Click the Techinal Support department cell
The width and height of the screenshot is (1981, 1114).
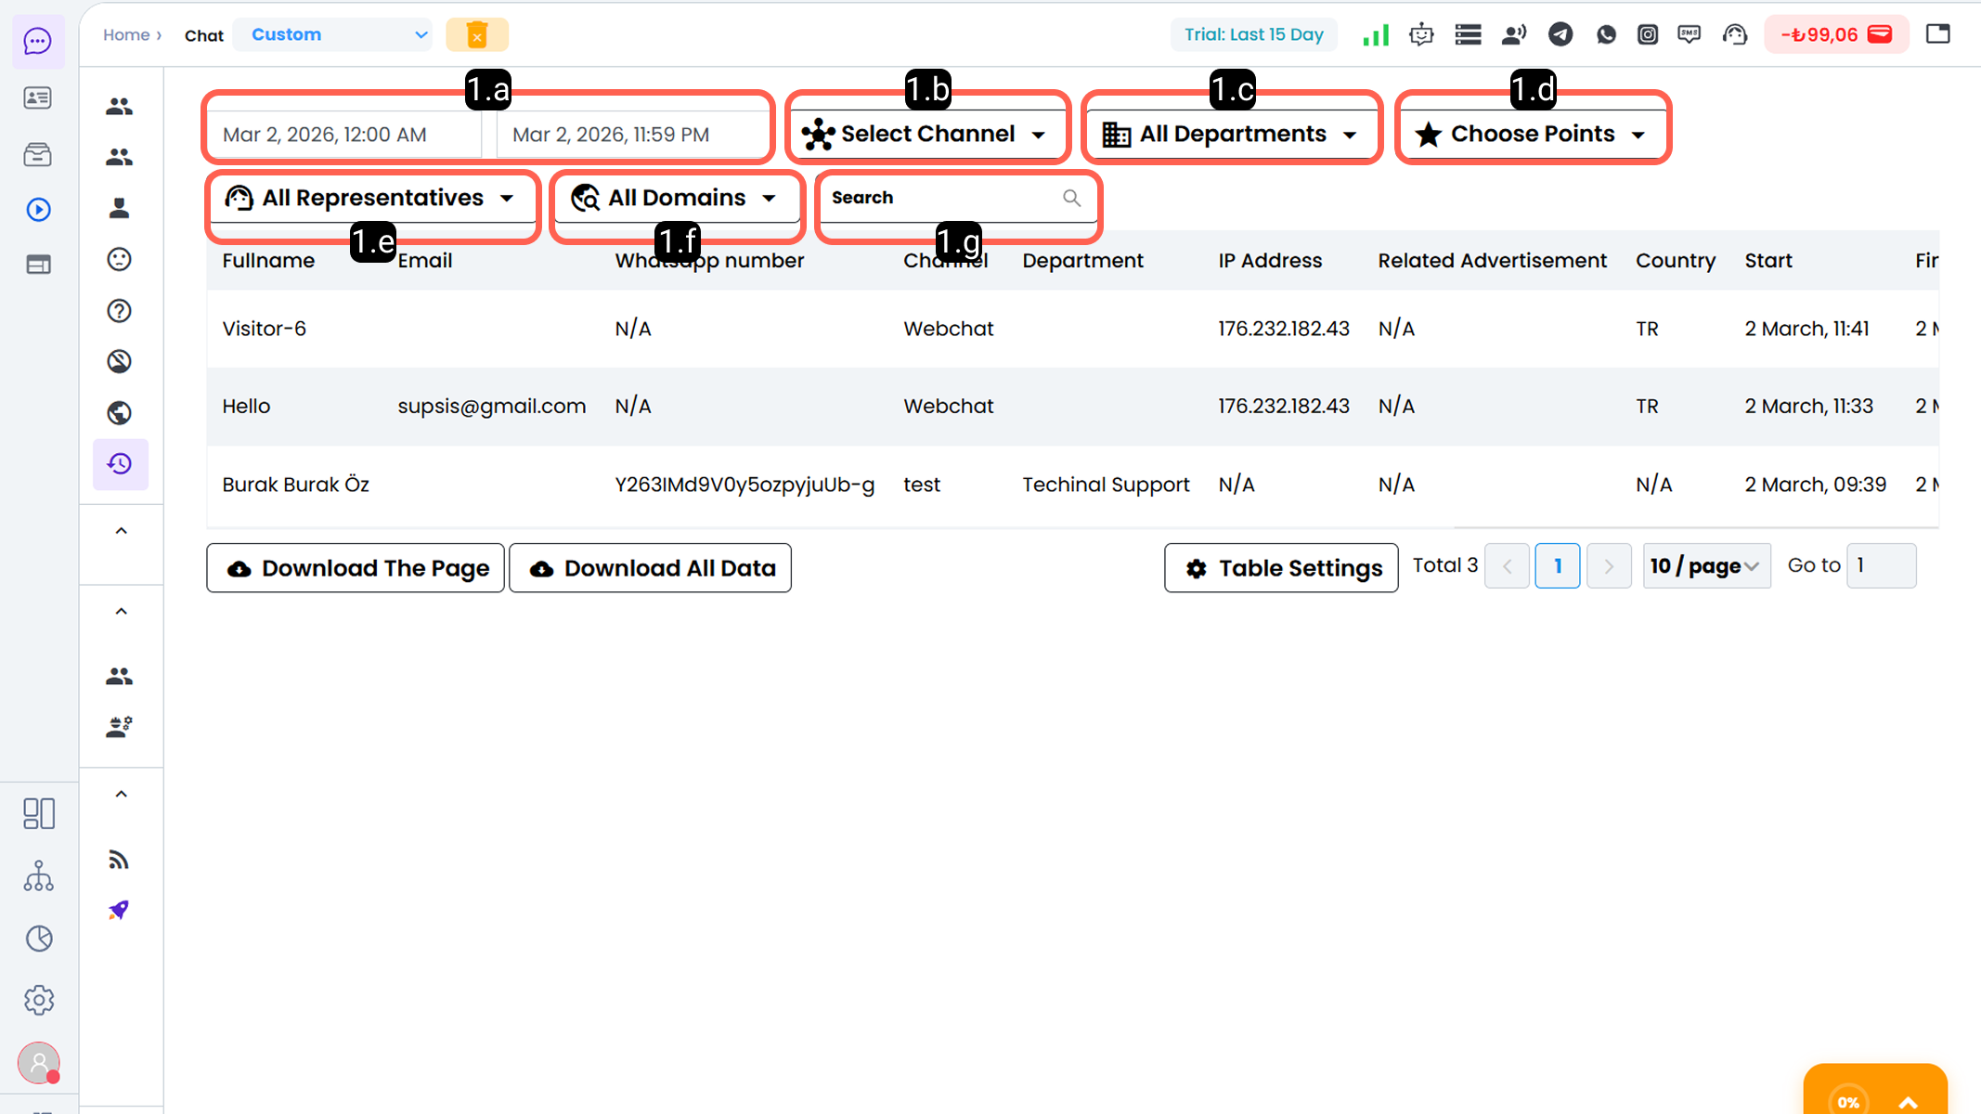[1106, 485]
